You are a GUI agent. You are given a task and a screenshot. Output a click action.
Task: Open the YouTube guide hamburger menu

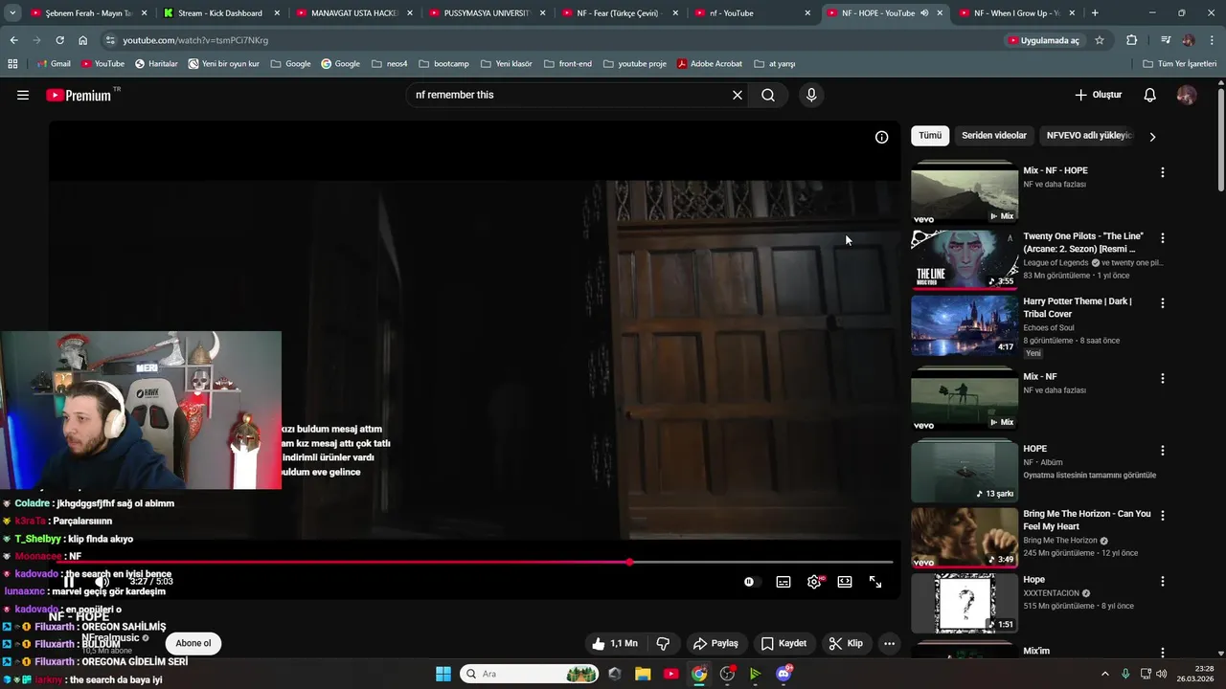(x=23, y=95)
